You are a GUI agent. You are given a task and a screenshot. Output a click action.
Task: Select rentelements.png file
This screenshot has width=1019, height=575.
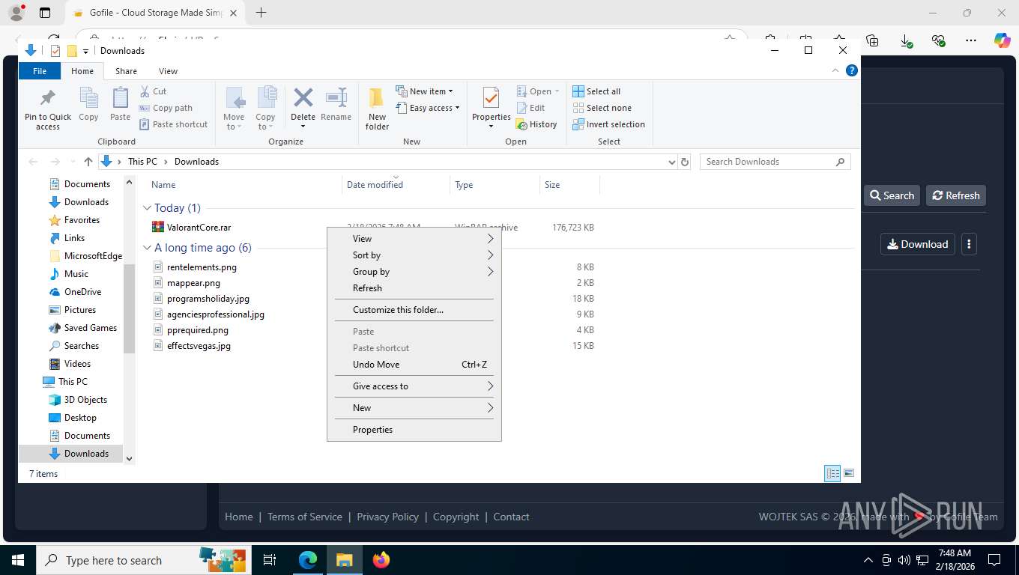[x=202, y=267]
